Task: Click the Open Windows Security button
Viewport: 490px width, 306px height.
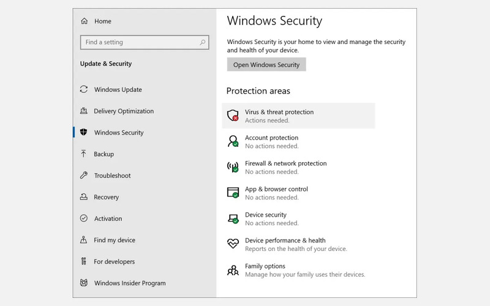Action: [266, 65]
